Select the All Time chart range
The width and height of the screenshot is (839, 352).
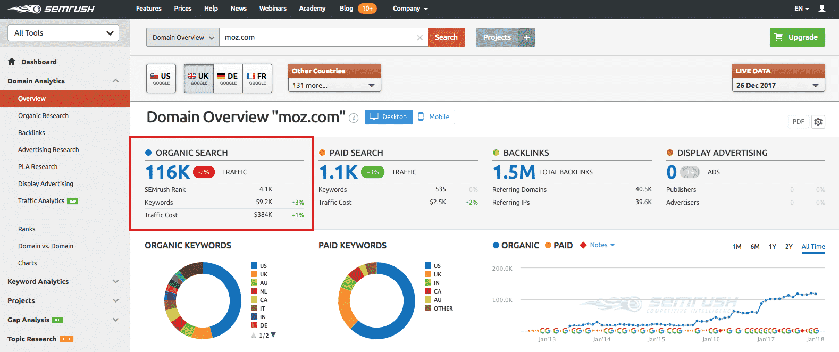point(813,247)
